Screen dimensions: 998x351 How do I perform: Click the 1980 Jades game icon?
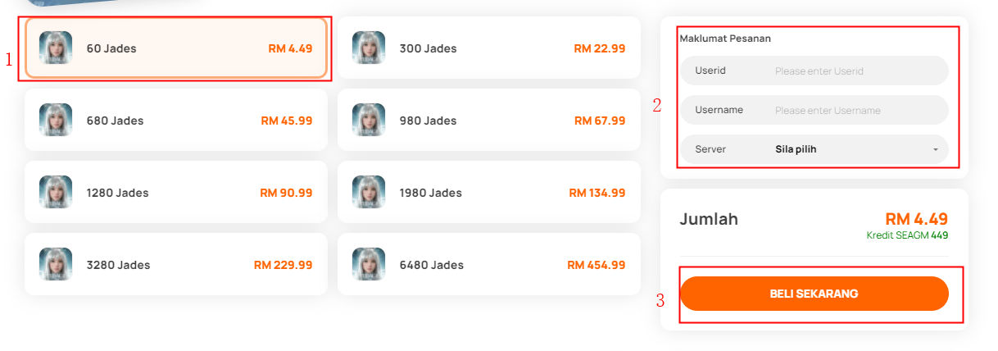click(369, 192)
